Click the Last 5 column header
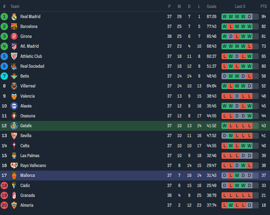The width and height of the screenshot is (270, 215). point(240,6)
